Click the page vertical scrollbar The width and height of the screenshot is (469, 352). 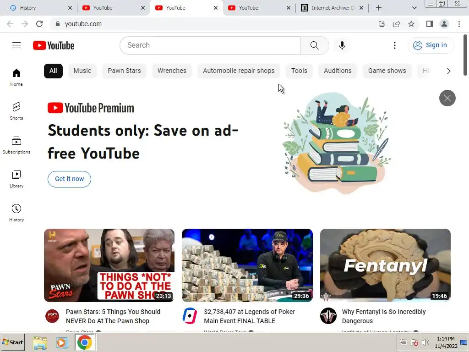pos(465,55)
